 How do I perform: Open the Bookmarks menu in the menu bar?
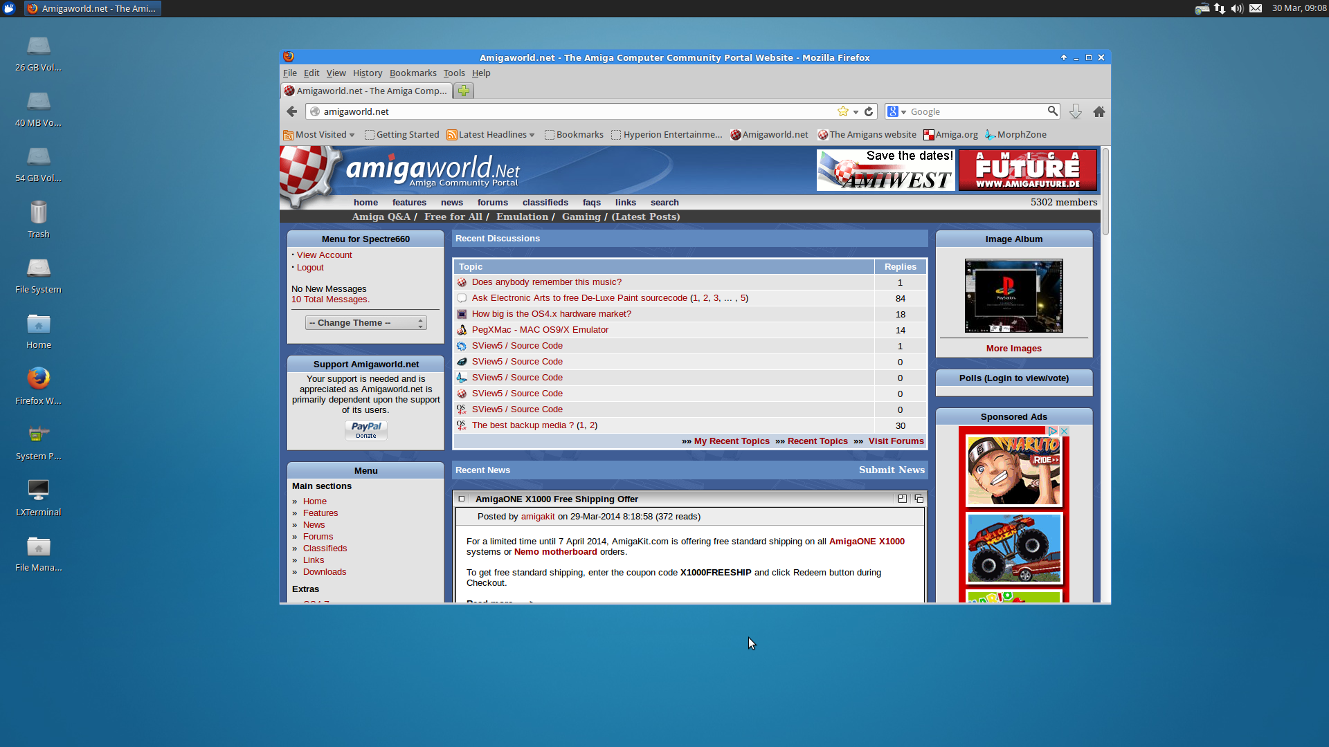tap(413, 73)
